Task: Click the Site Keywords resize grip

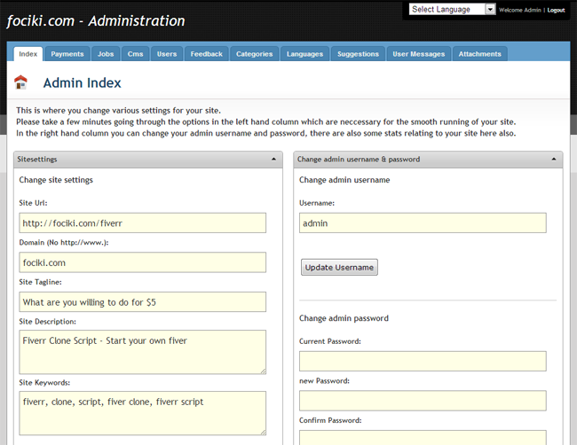Action: coord(263,433)
